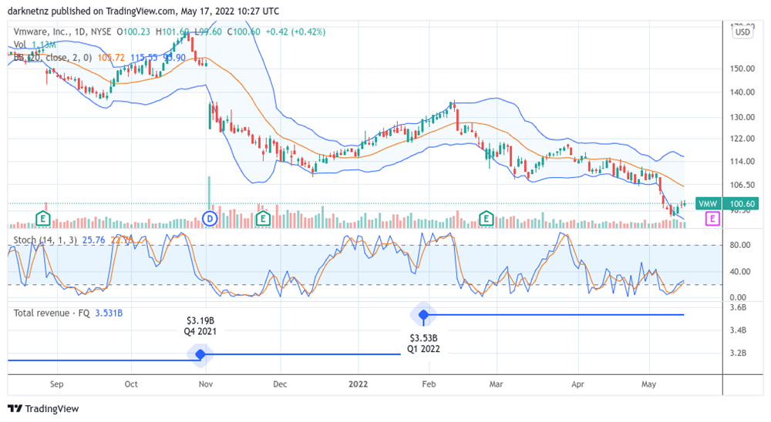Click the 130.00 price axis label
This screenshot has width=771, height=422.
(x=742, y=117)
